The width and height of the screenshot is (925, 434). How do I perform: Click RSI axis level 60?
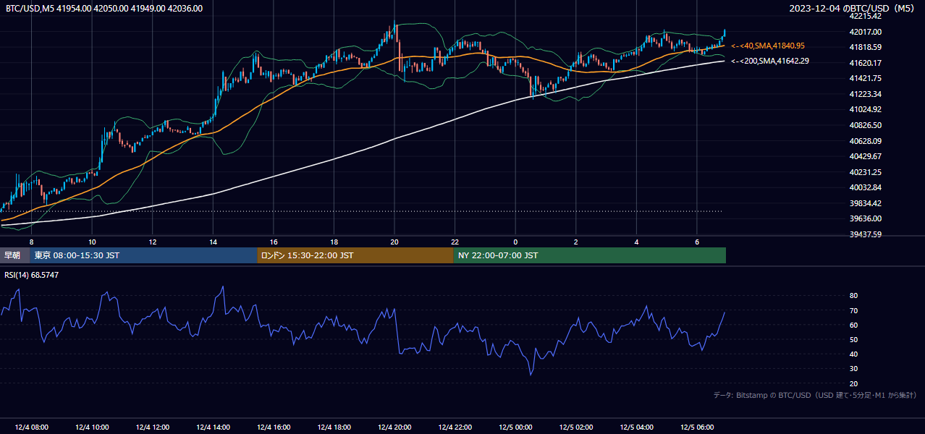[854, 325]
